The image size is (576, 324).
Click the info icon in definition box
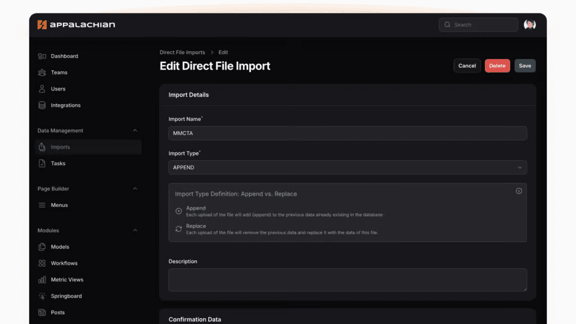519,191
